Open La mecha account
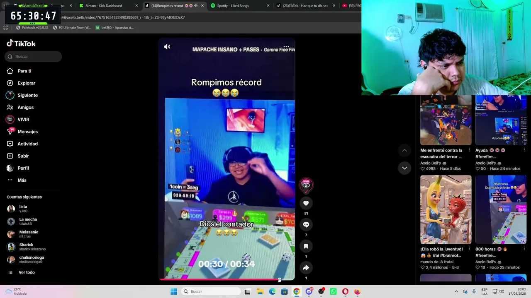531x298 pixels. pos(22,221)
